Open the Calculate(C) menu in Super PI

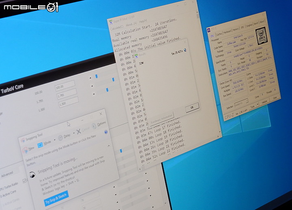pos(117,27)
